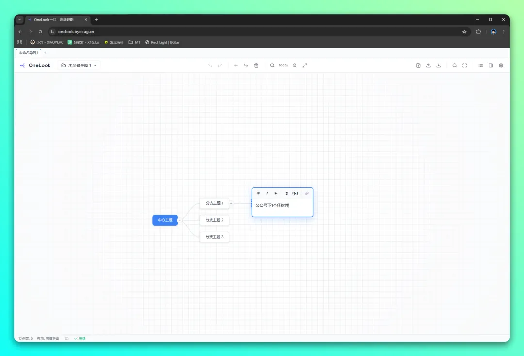Create a new file with the file-plus icon

(418, 65)
